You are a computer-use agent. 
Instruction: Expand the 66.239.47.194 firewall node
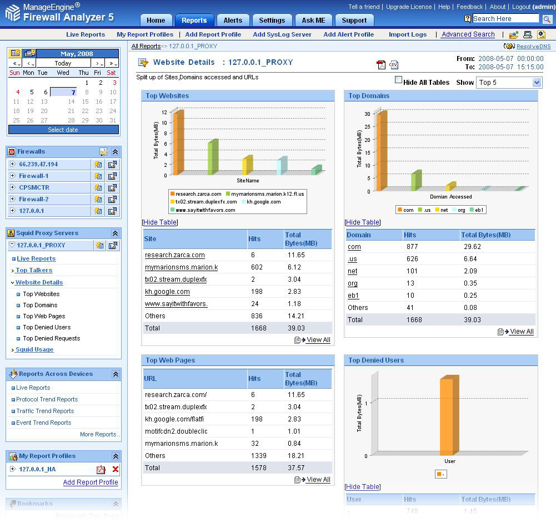[x=12, y=164]
